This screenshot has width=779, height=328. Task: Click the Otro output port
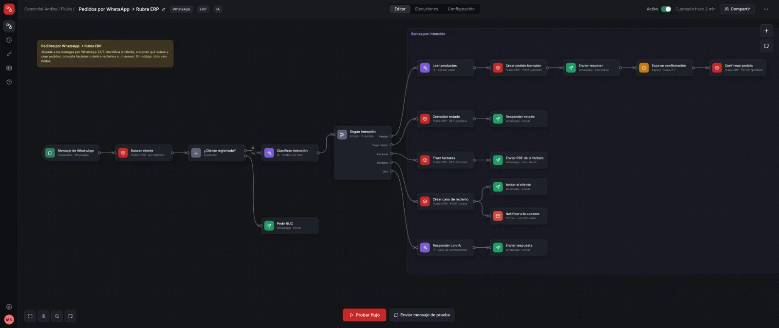click(x=391, y=171)
